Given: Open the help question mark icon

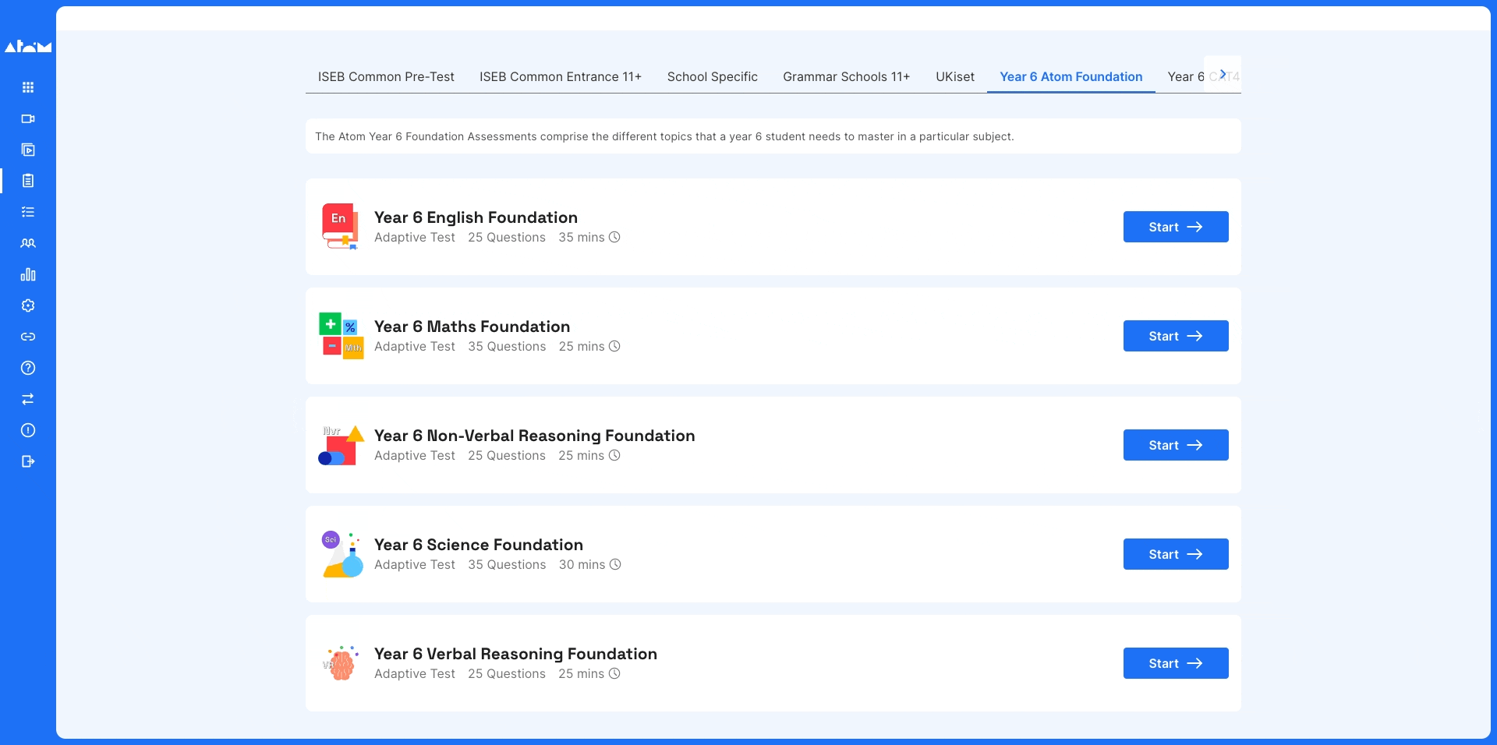Looking at the screenshot, I should click(28, 368).
